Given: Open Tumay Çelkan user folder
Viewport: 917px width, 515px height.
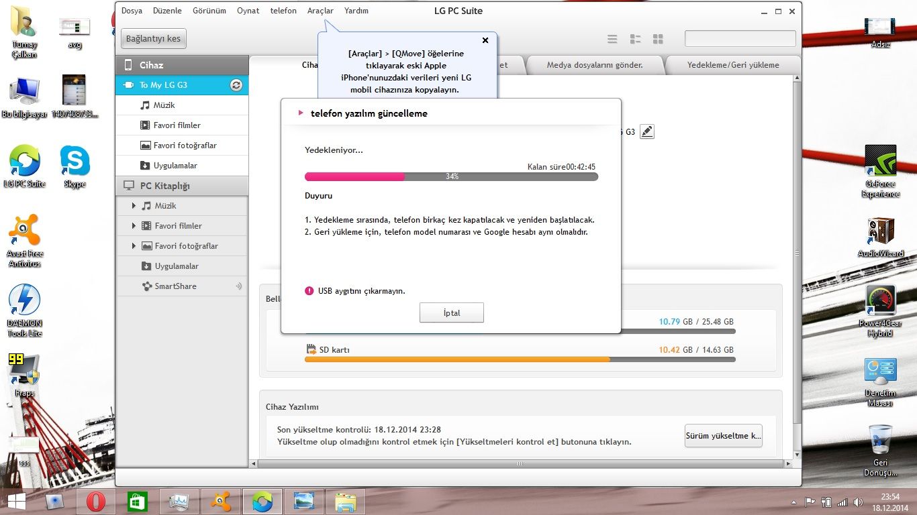Looking at the screenshot, I should pyautogui.click(x=25, y=33).
